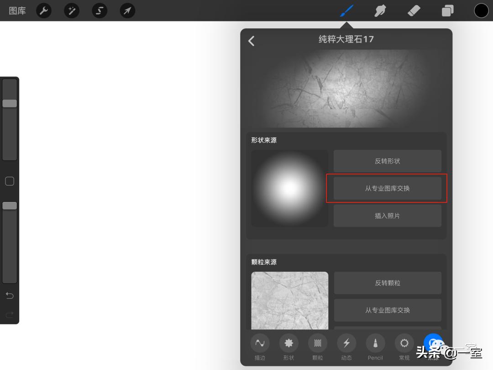Open the active color swatch

pyautogui.click(x=481, y=10)
